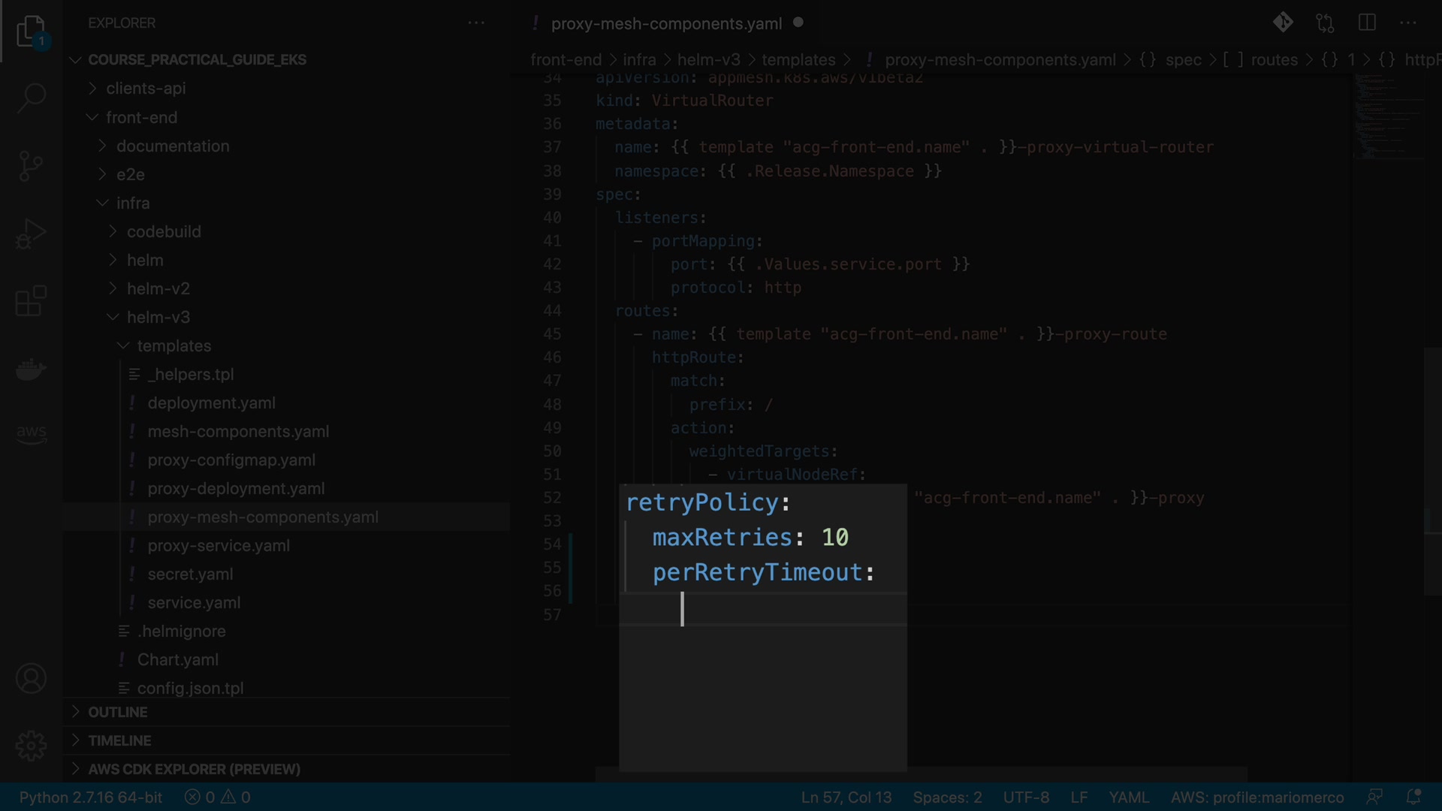Screen dimensions: 1442x811
Task: Open the Run and Debug view
Action: click(x=31, y=234)
